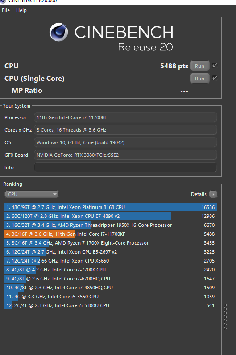
Task: Open the CPU ranking dropdown
Action: pos(32,194)
